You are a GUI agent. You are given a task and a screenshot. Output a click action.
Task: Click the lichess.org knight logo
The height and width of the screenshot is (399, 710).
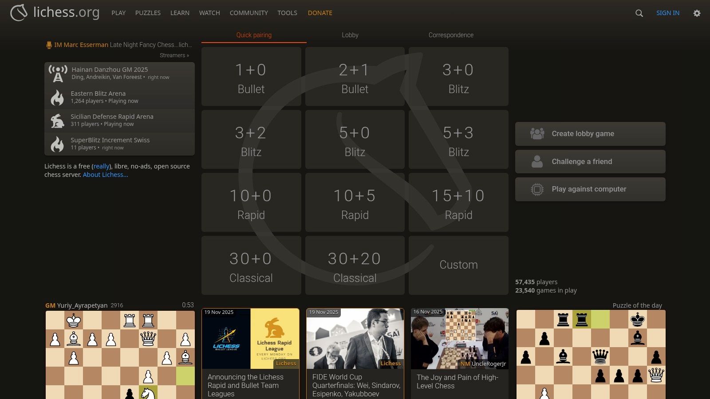tap(18, 12)
